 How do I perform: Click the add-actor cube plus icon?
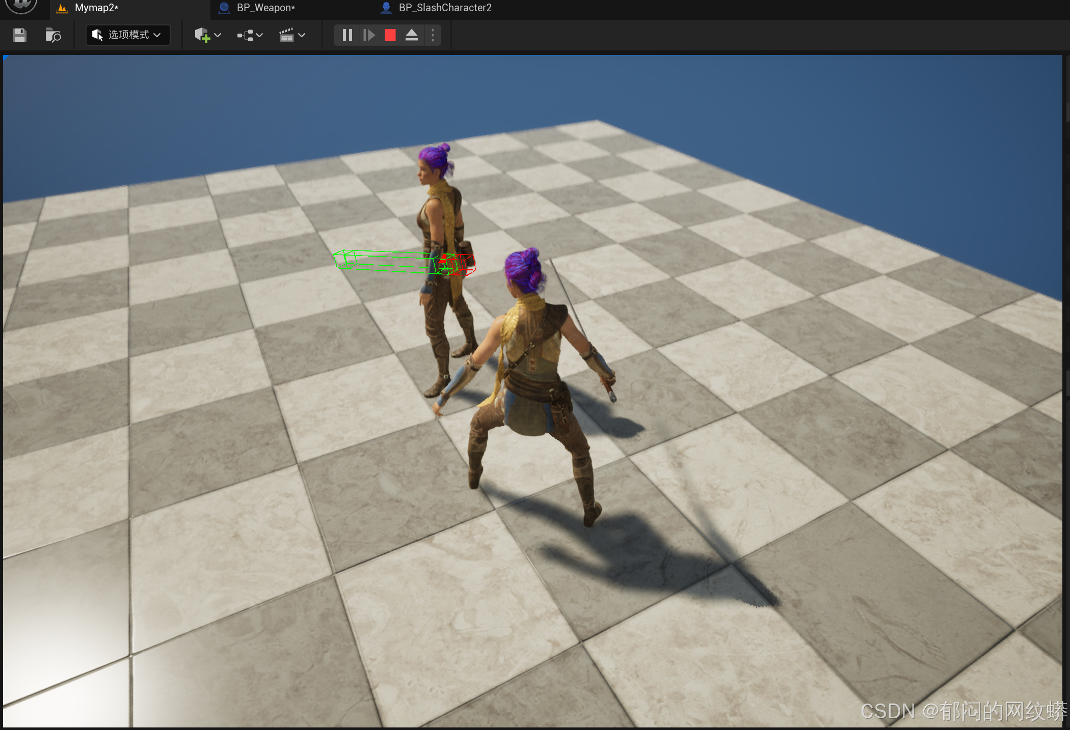pyautogui.click(x=202, y=35)
